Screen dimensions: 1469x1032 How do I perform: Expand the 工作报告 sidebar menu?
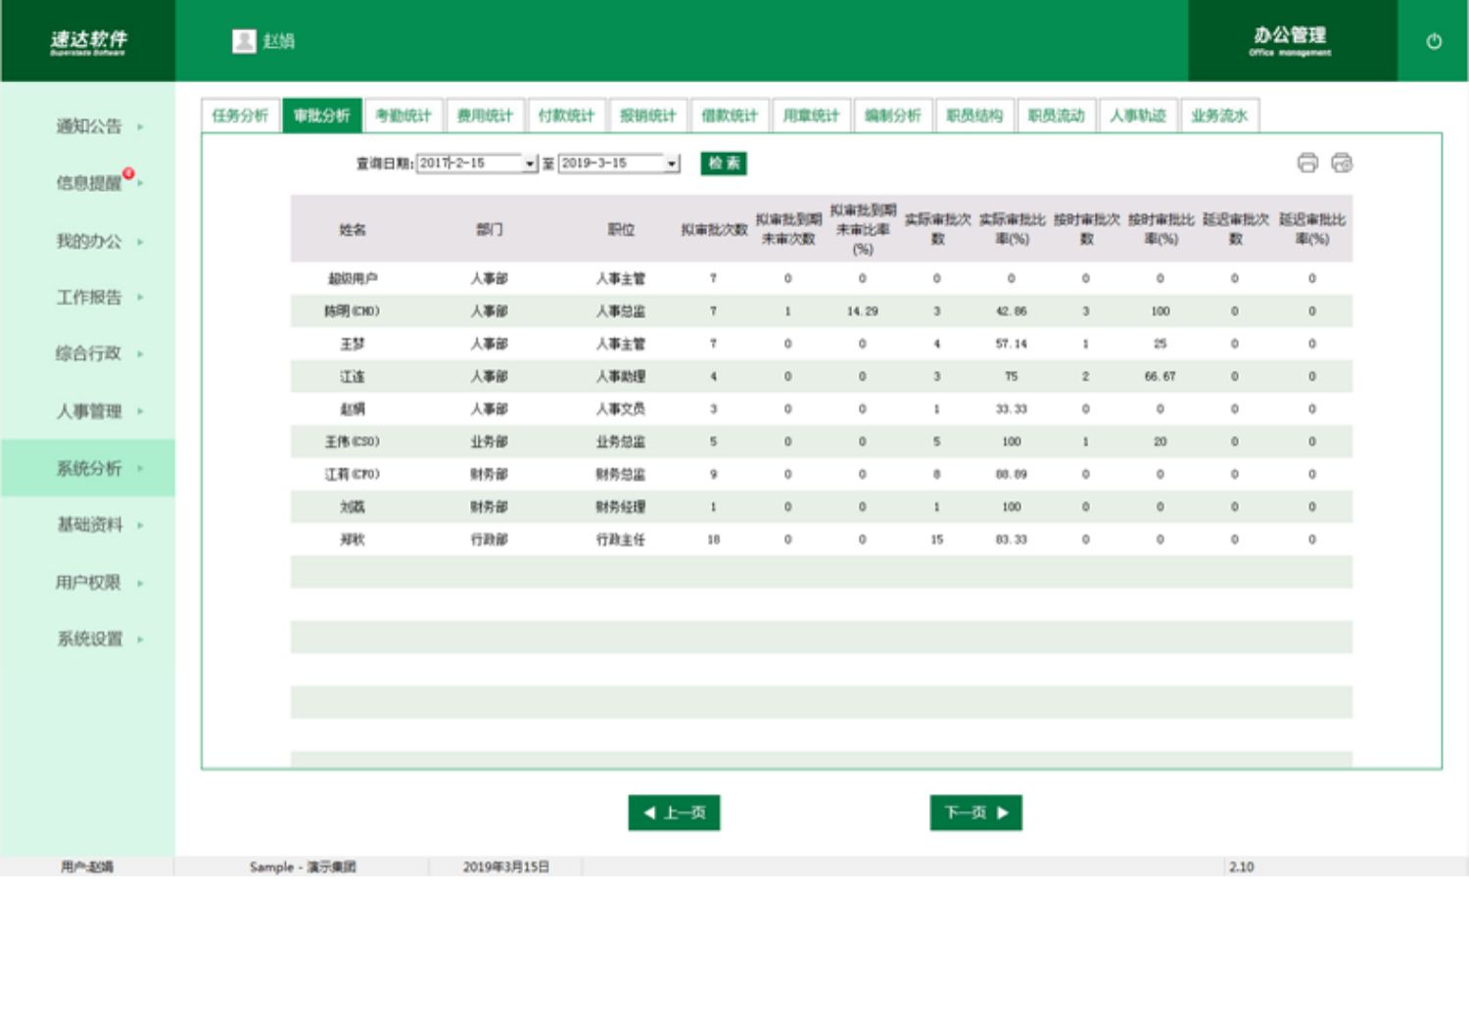pos(88,297)
